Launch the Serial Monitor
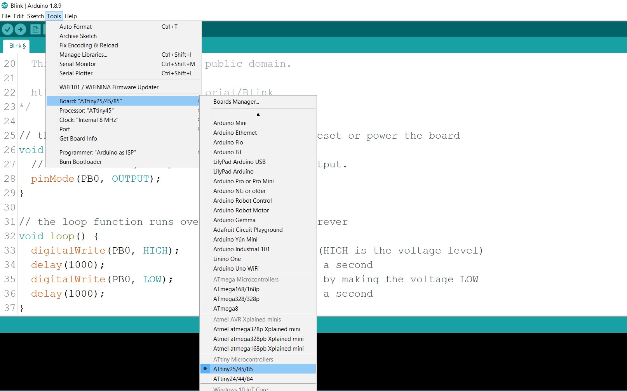Image resolution: width=627 pixels, height=391 pixels. pos(124,64)
